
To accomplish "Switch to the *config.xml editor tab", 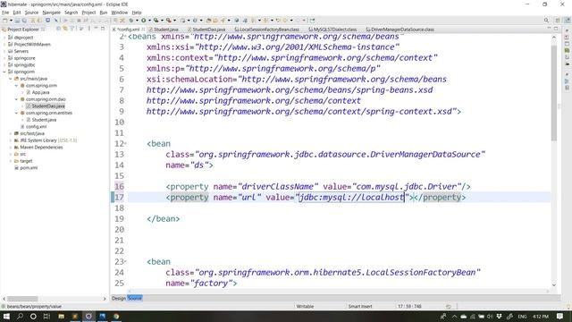I will tap(128, 30).
